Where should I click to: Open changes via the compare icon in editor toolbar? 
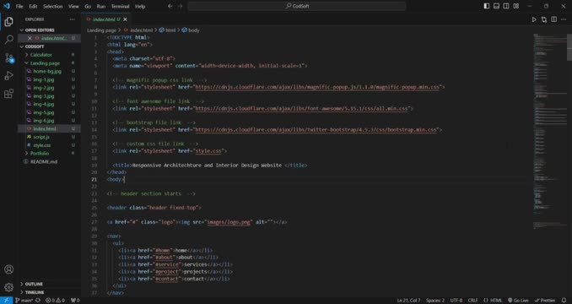click(544, 19)
